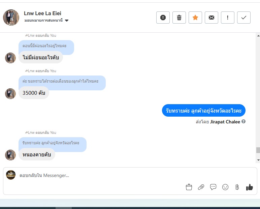Send a thumbs-up like

(249, 187)
